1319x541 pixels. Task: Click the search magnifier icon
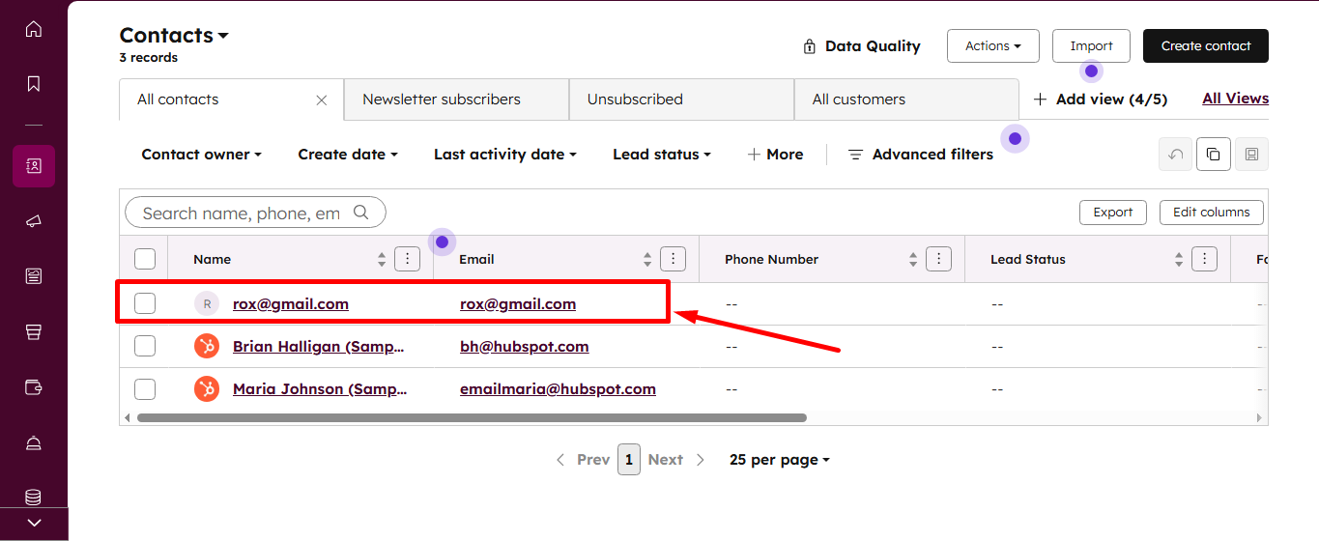[361, 213]
